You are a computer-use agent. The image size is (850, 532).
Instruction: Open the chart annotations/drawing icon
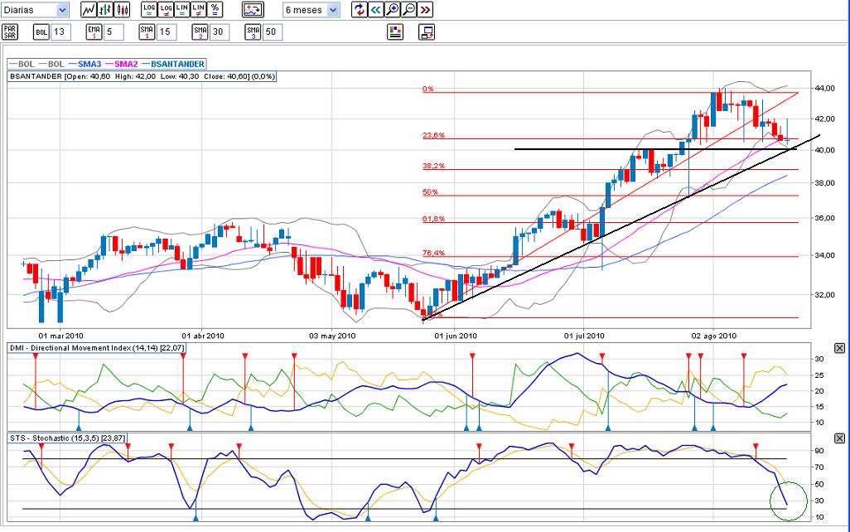click(x=253, y=10)
